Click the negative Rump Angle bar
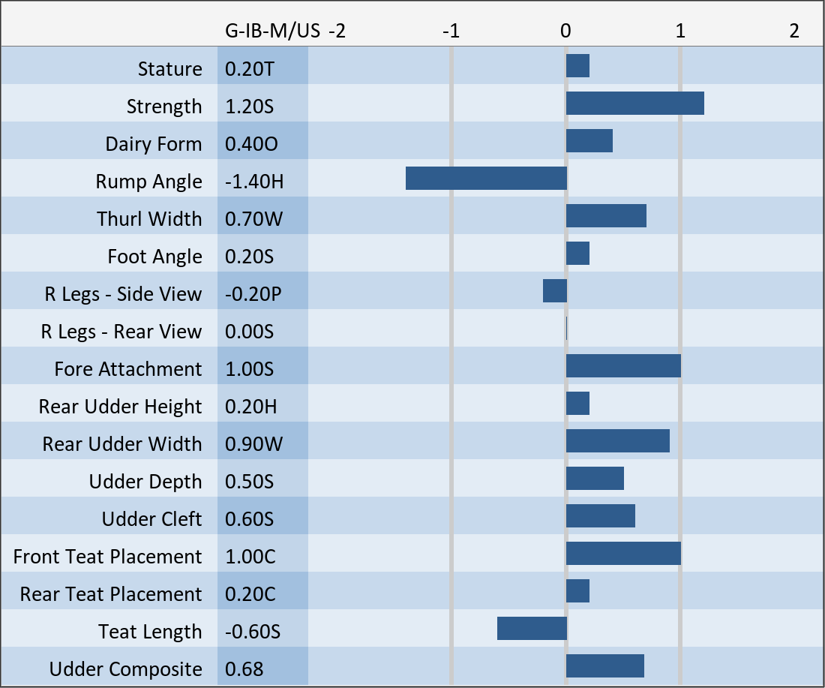The height and width of the screenshot is (688, 825). (x=486, y=179)
